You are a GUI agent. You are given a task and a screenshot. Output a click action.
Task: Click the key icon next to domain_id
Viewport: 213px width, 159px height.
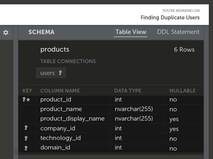tap(26, 148)
